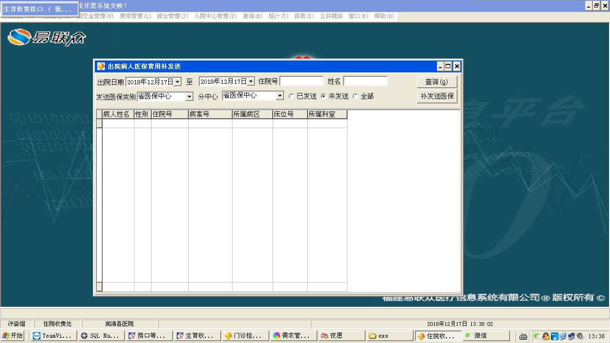Open the 帮助(H) menu
610x343 pixels.
[x=384, y=16]
